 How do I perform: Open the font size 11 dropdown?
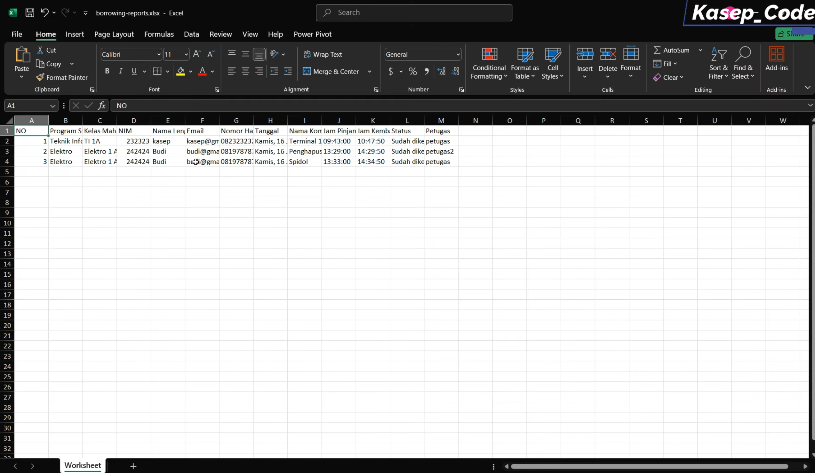tap(186, 54)
